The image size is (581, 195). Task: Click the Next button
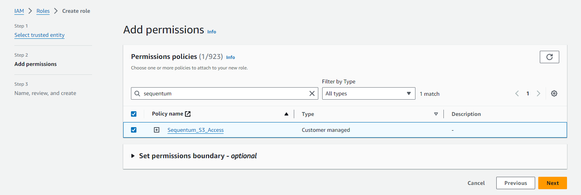coord(552,183)
